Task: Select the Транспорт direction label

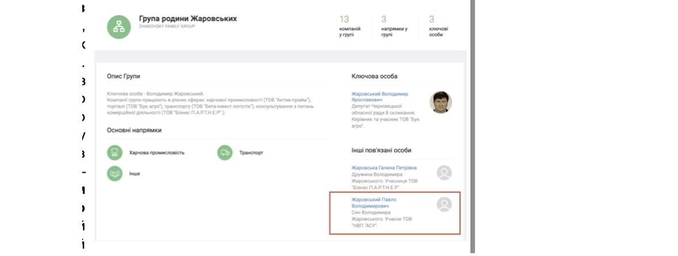Action: point(251,153)
